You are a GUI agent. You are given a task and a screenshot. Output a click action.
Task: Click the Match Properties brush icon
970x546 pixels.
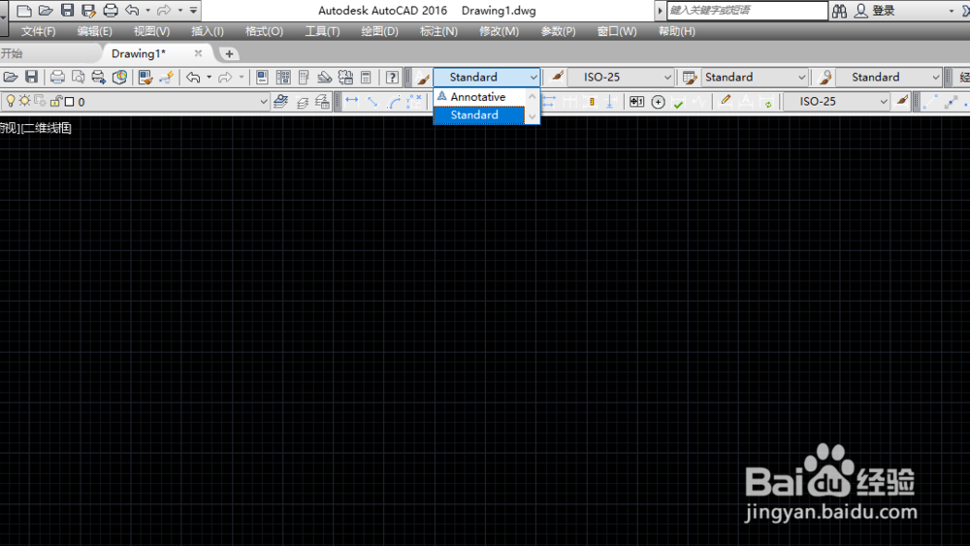tap(145, 78)
